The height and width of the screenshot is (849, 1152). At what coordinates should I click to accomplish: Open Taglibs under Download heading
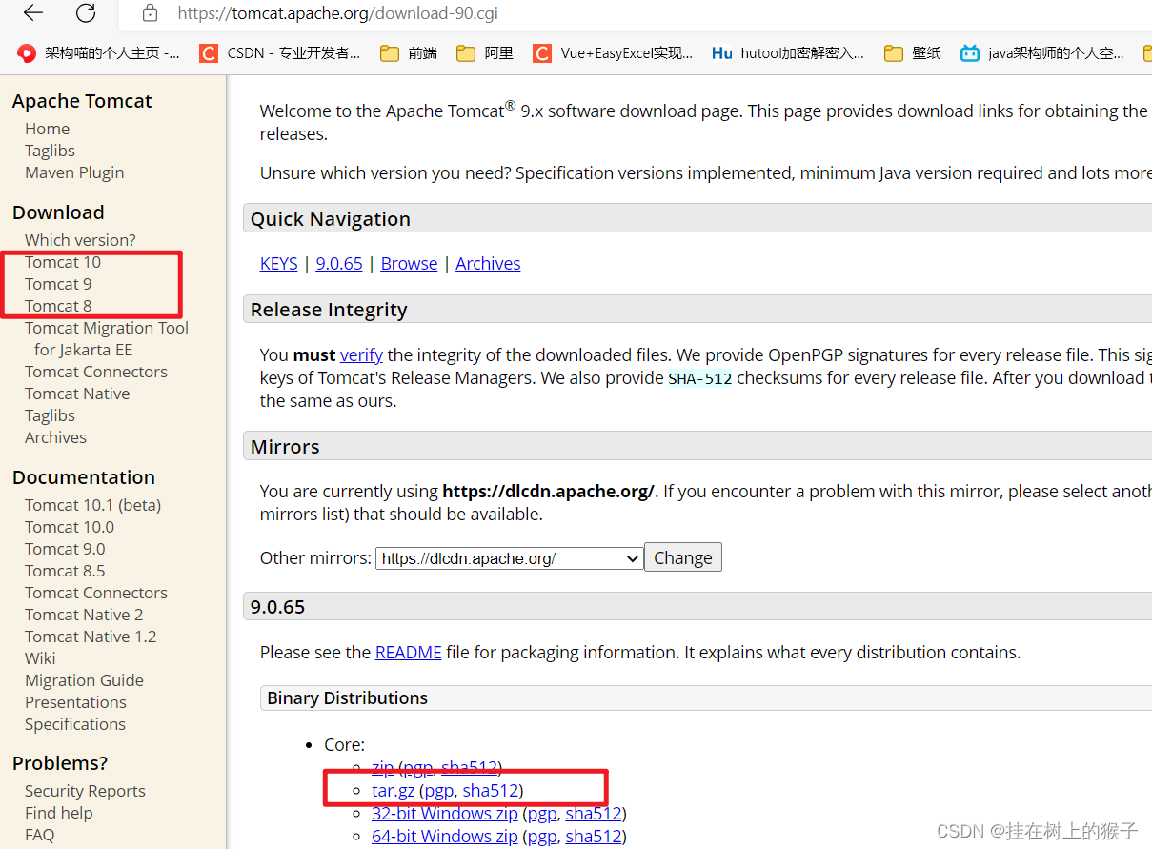[x=50, y=415]
